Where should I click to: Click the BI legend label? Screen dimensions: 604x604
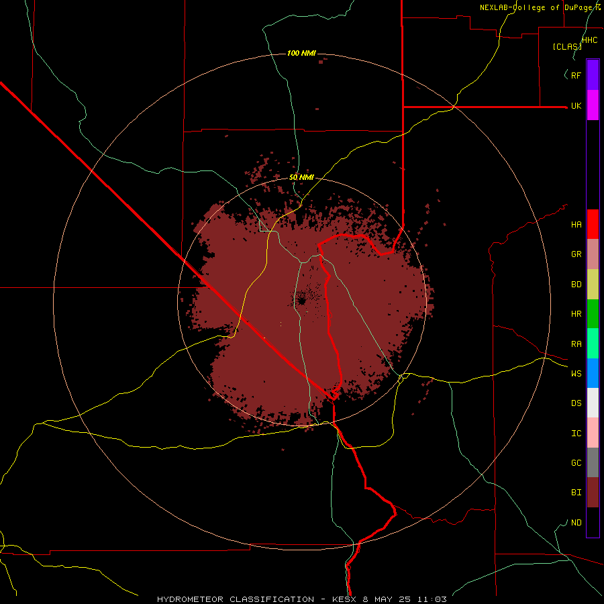point(576,493)
